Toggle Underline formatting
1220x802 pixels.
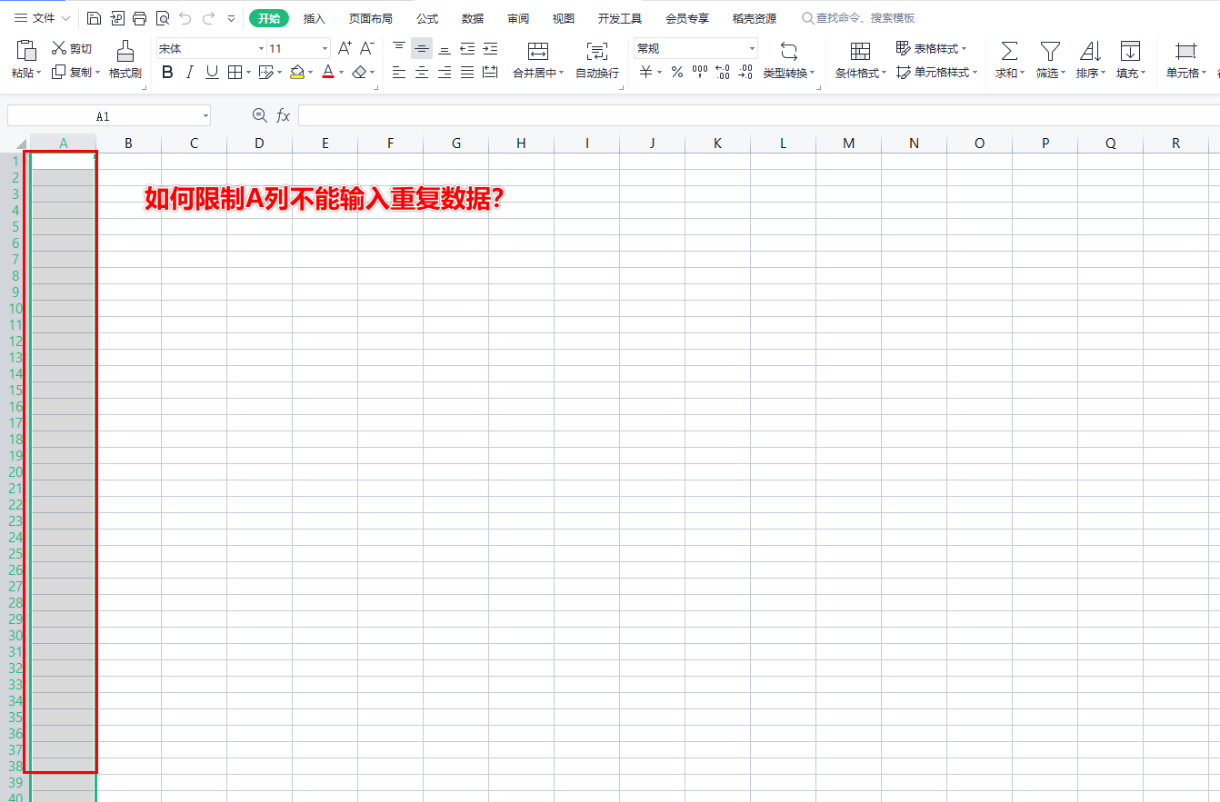(212, 73)
